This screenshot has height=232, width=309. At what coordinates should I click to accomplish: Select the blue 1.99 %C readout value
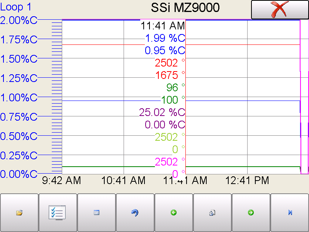(x=165, y=38)
